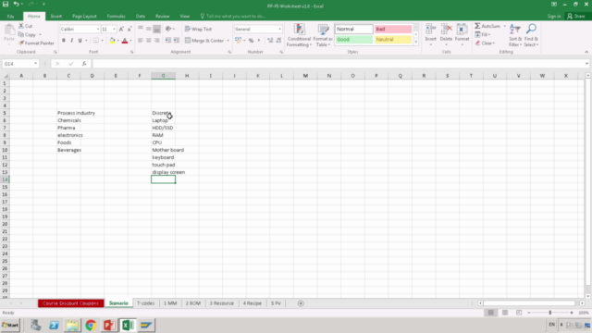Image resolution: width=592 pixels, height=333 pixels.
Task: Switch to Page Break Preview in status bar
Action: click(519, 313)
